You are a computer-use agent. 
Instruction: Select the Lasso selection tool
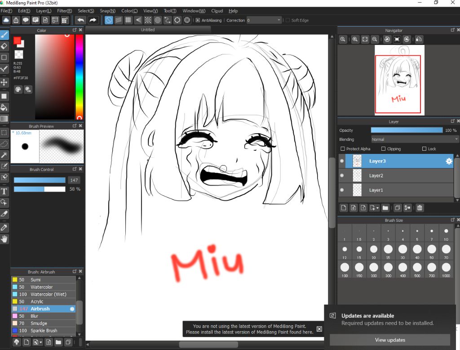point(4,144)
